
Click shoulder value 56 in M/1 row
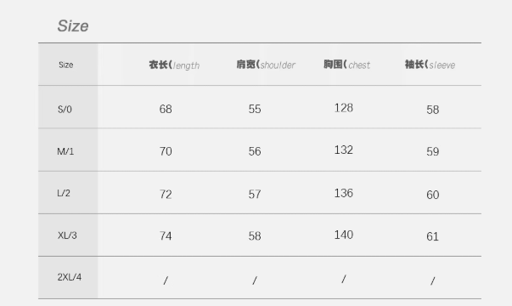255,151
